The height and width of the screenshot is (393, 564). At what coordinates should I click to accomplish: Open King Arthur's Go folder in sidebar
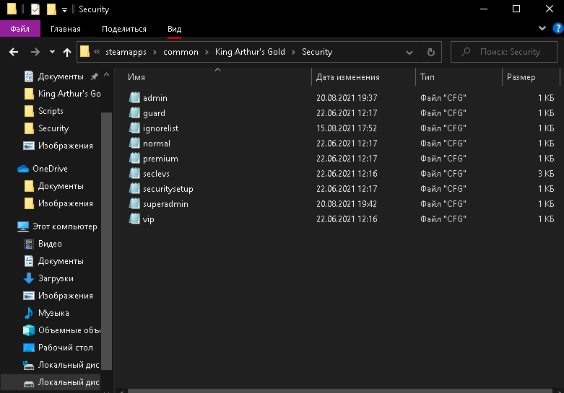pyautogui.click(x=69, y=94)
